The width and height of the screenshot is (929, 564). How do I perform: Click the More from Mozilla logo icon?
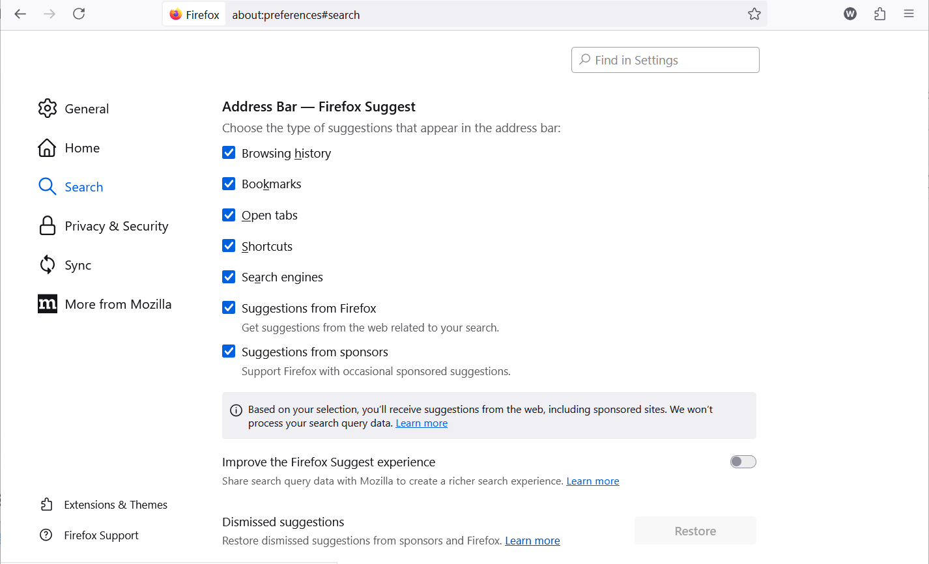point(48,303)
